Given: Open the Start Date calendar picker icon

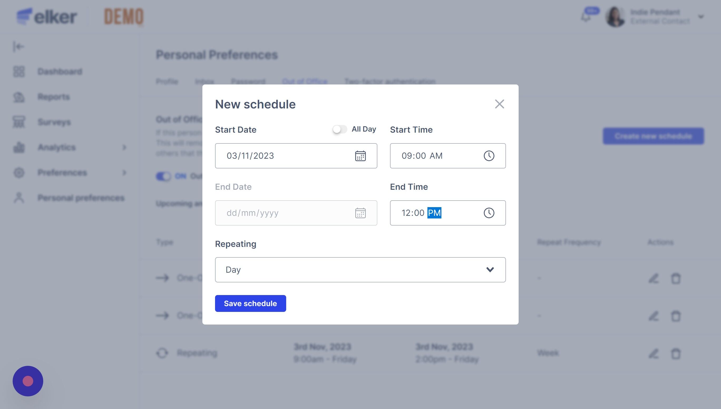Looking at the screenshot, I should [x=360, y=156].
